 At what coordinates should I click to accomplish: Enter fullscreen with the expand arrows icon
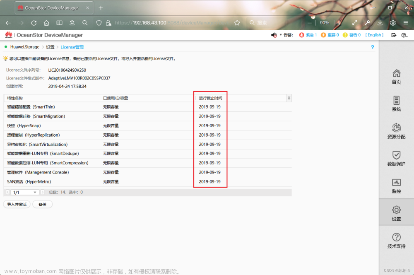[x=355, y=23]
